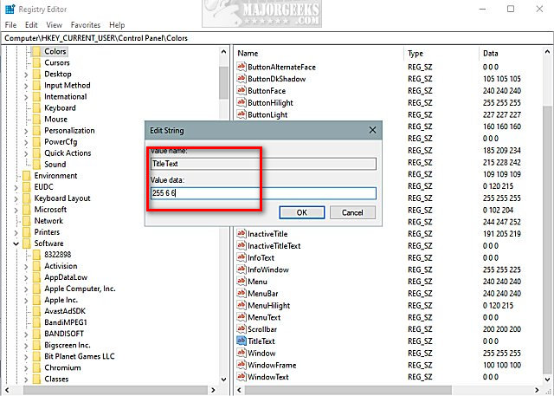Click the Colors folder icon
Image resolution: width=554 pixels, height=396 pixels.
36,52
